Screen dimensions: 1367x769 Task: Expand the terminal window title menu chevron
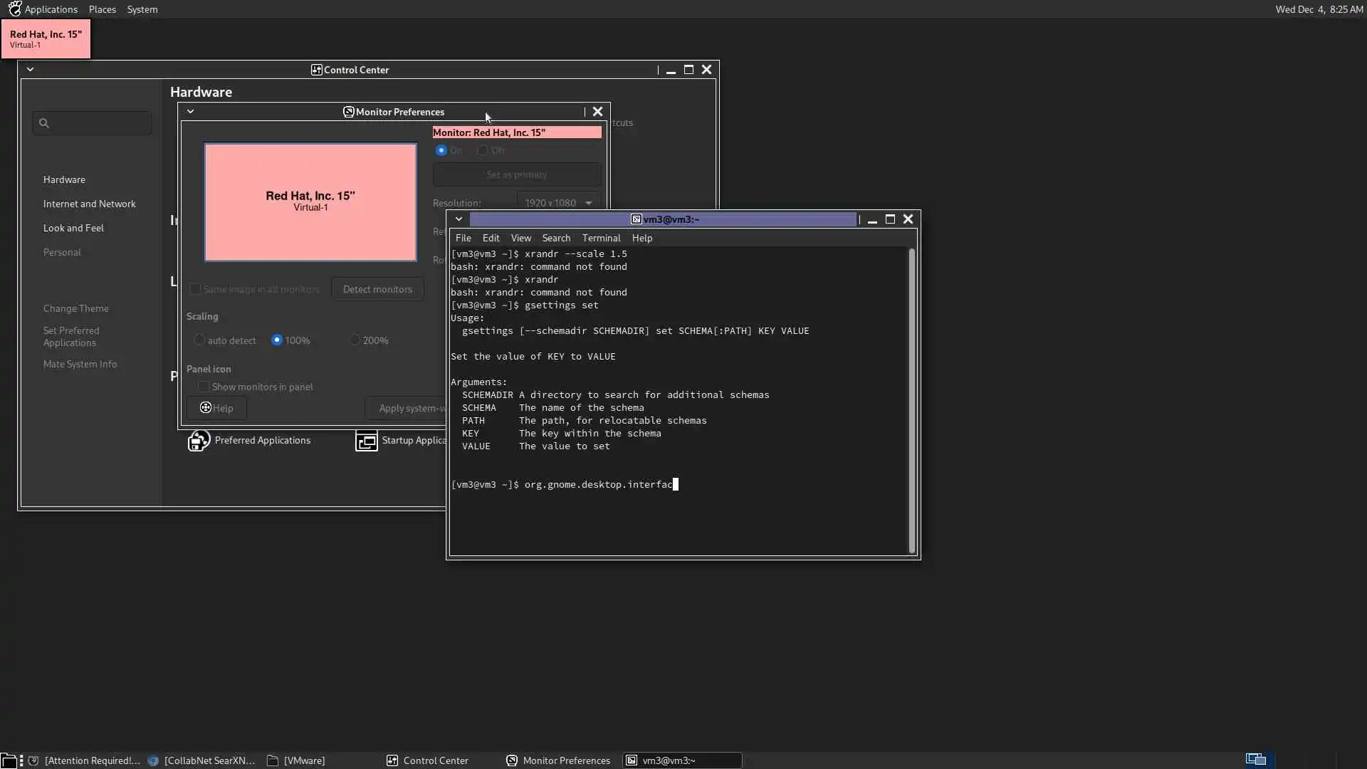click(459, 219)
